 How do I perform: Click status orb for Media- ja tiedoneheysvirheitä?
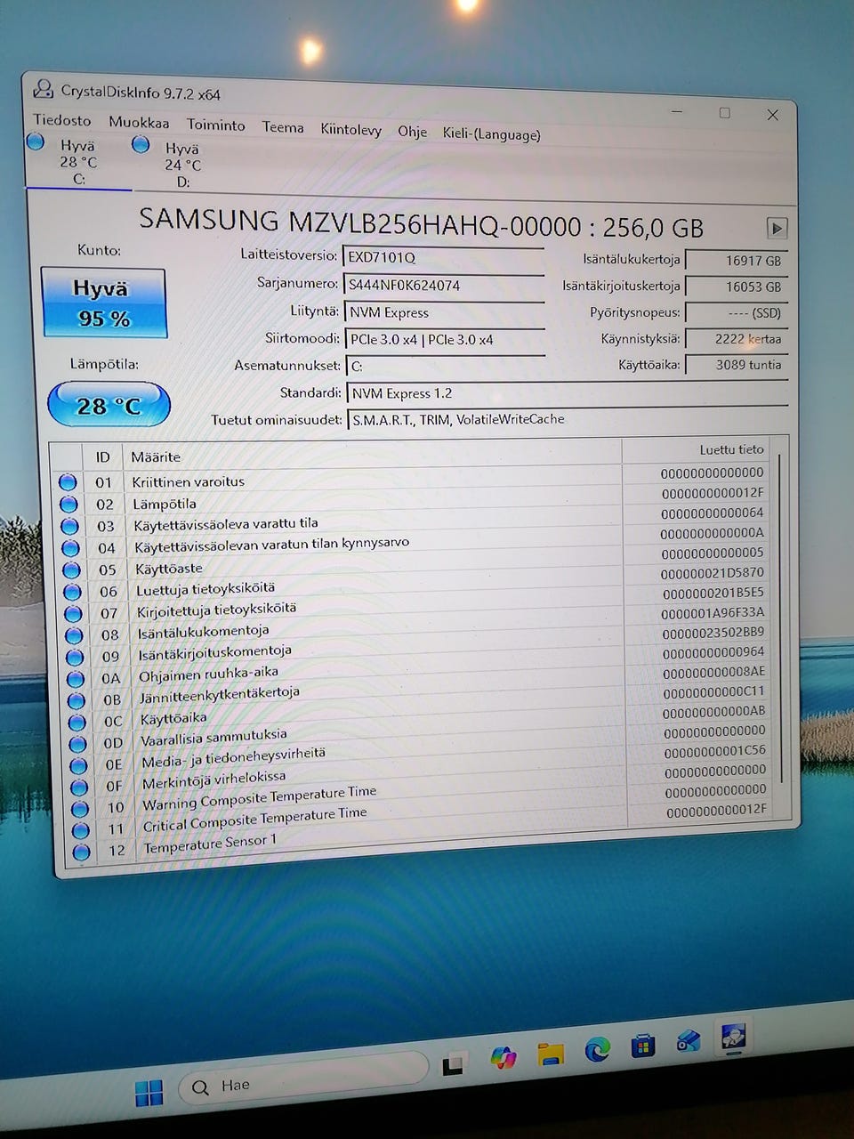coord(78,765)
